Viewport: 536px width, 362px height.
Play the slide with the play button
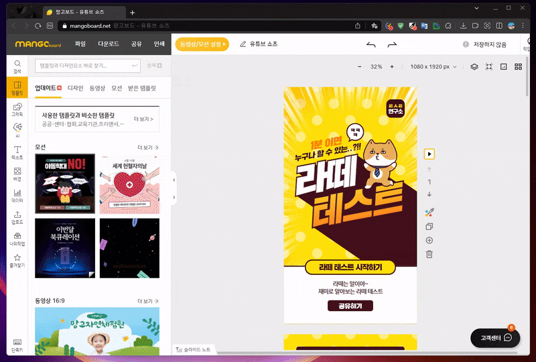pyautogui.click(x=429, y=154)
